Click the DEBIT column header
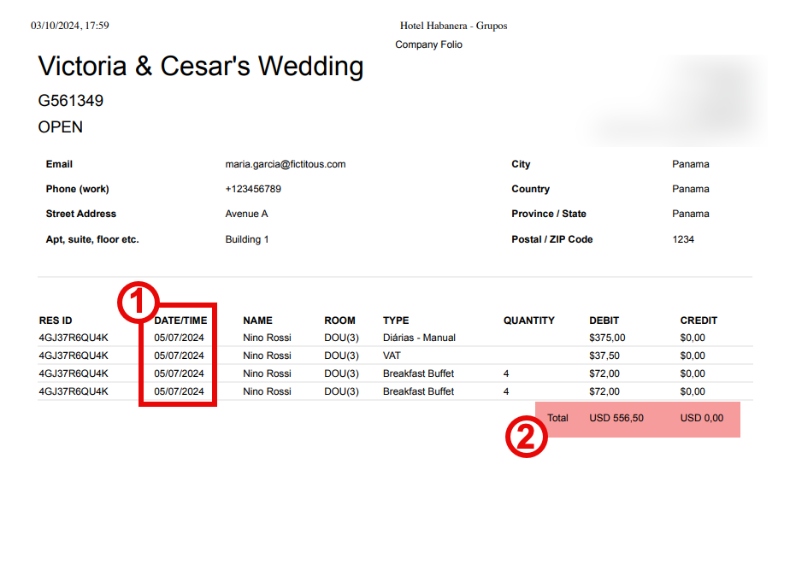 click(604, 320)
